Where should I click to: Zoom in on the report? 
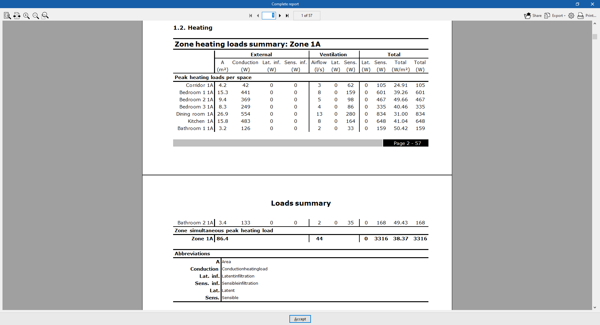(26, 15)
